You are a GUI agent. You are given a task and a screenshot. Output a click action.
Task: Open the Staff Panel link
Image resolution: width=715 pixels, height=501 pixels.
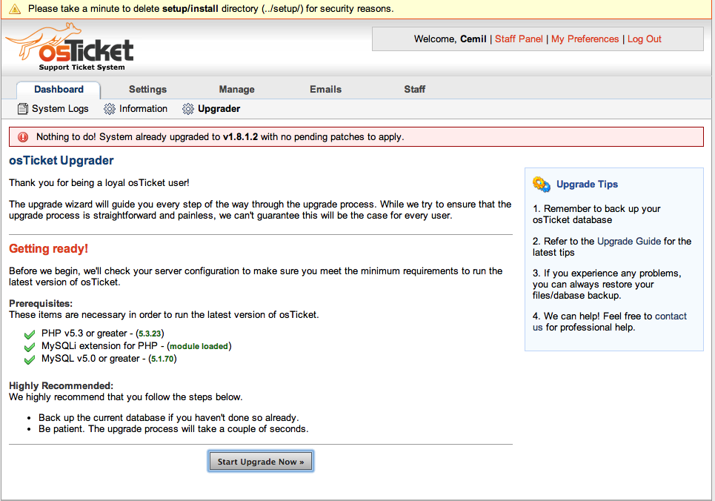pos(519,39)
